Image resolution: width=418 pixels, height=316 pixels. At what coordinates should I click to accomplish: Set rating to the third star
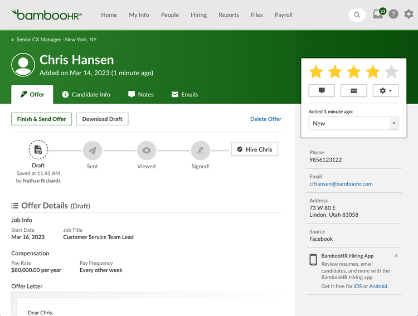tap(354, 72)
